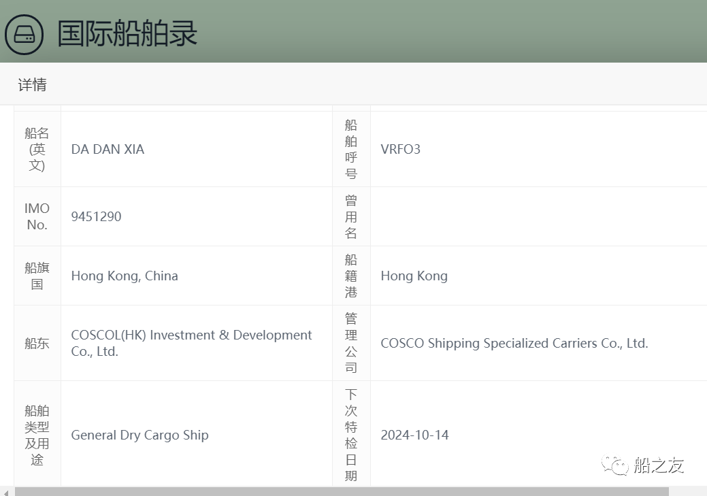
Task: Click call sign value VRFO3
Action: click(400, 149)
